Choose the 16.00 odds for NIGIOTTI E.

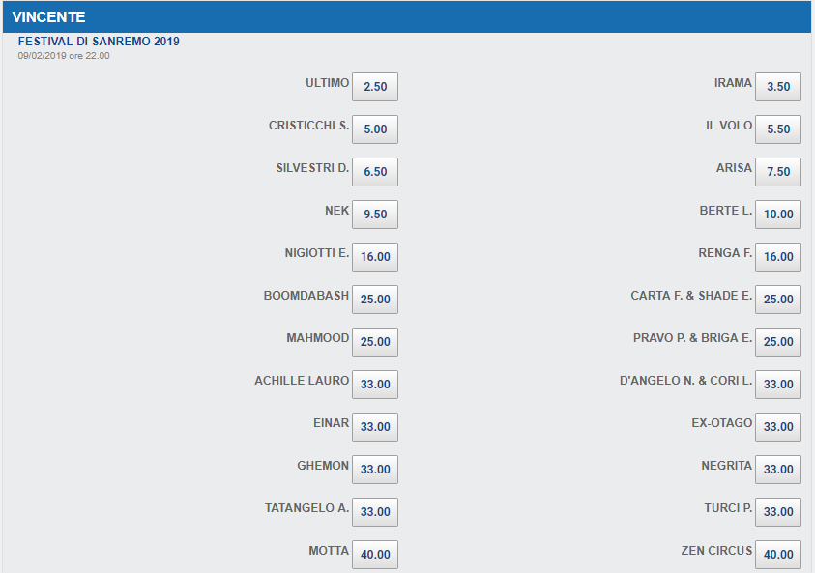[375, 257]
